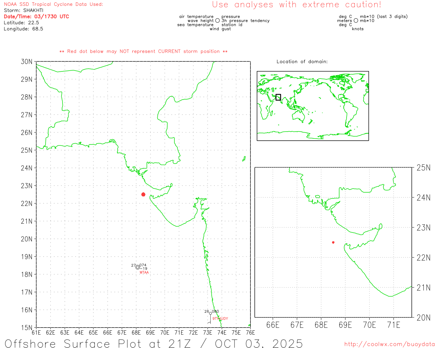The height and width of the screenshot is (348, 435).
Task: Click the Use analyses with extreme caution warning
Action: [x=297, y=5]
